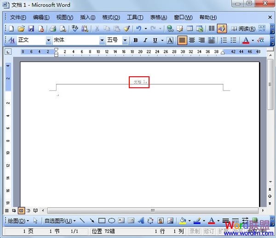Insert WordArt from the drawing toolbar
The width and height of the screenshot is (276, 238).
pos(141,221)
